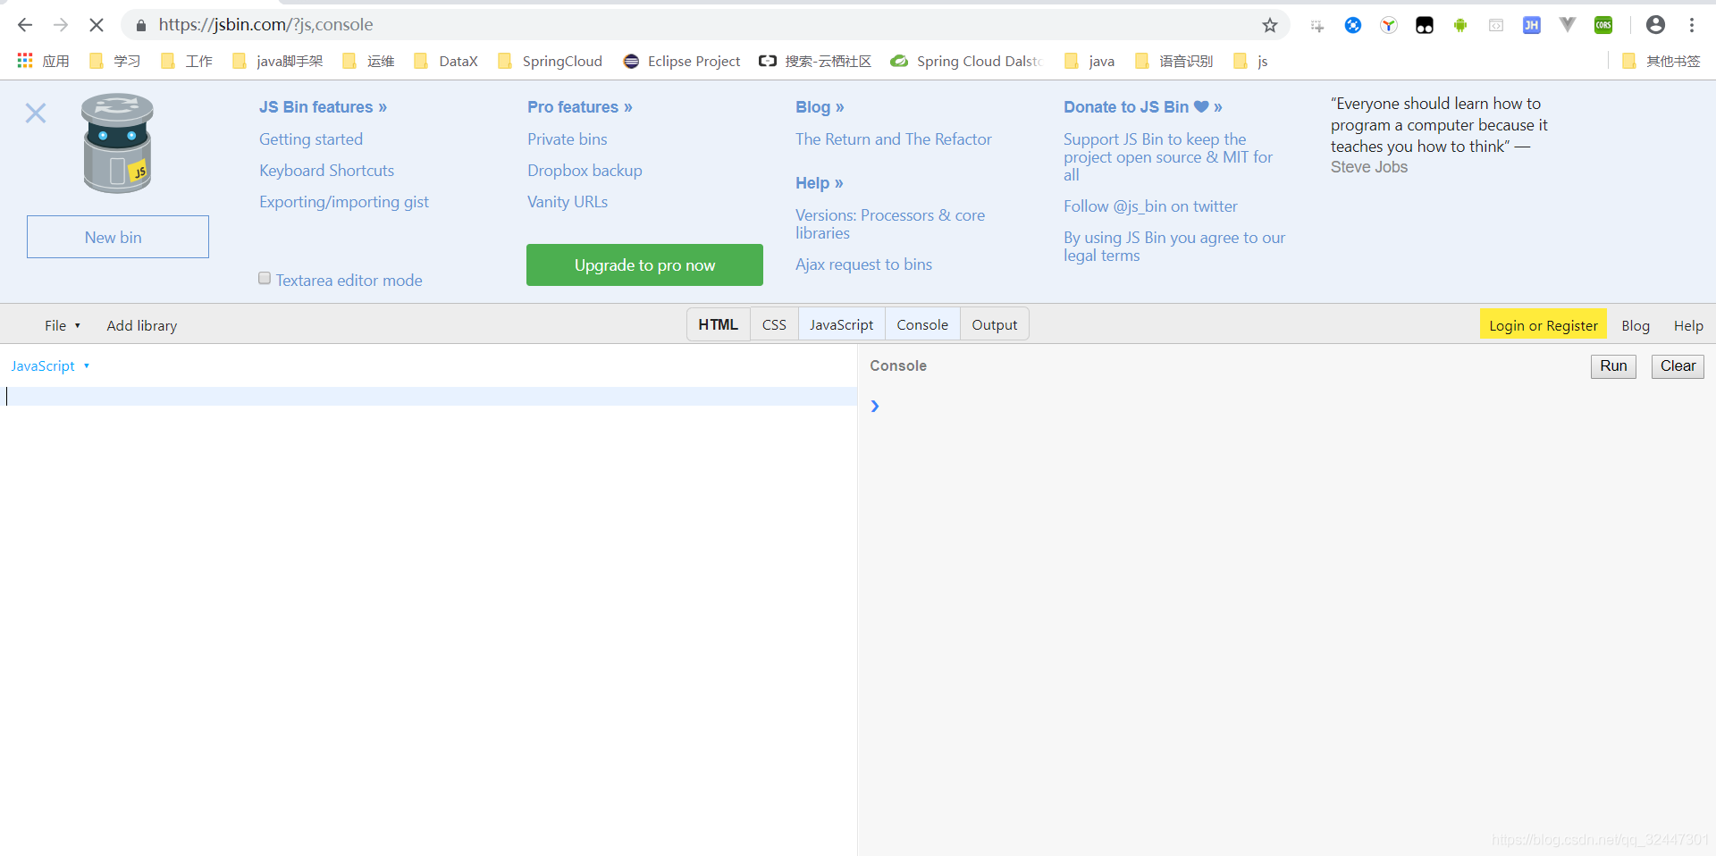Toggle the JavaScript panel tab
Image resolution: width=1716 pixels, height=856 pixels.
[842, 324]
